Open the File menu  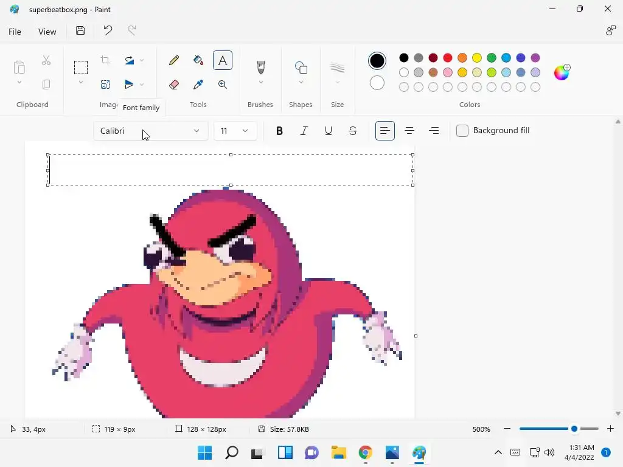[15, 32]
